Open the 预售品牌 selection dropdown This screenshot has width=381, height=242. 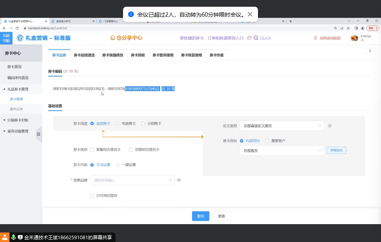pos(132,180)
